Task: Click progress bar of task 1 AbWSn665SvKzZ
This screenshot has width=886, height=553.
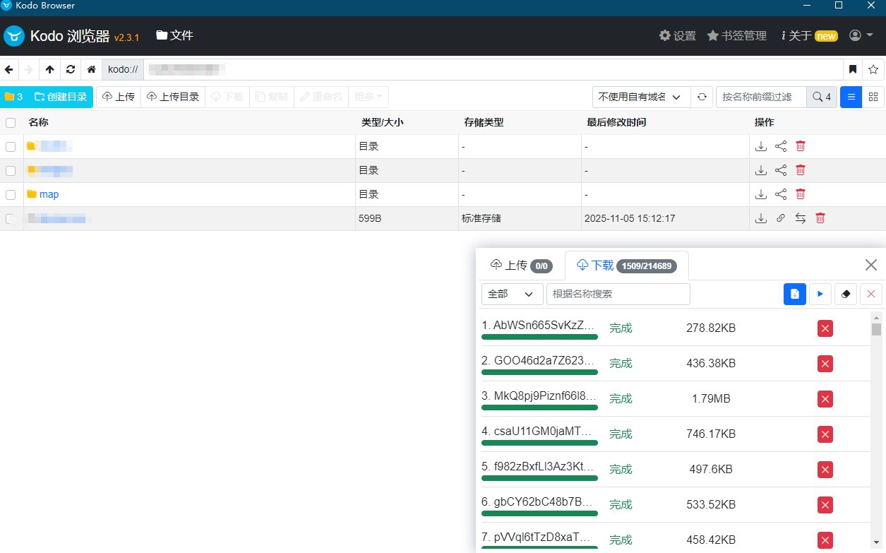Action: 539,337
